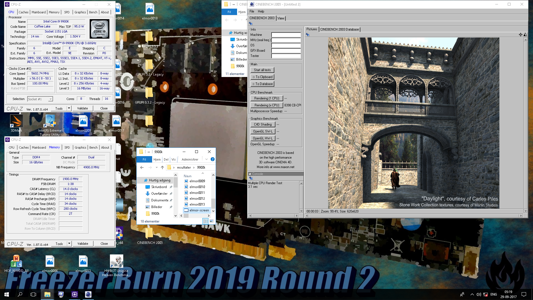
Task: Open Tools dropdown arrow in top CPU-Z
Action: 69,108
